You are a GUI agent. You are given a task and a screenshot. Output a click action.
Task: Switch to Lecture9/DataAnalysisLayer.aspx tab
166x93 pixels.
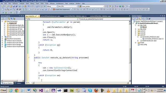click(x=50, y=16)
